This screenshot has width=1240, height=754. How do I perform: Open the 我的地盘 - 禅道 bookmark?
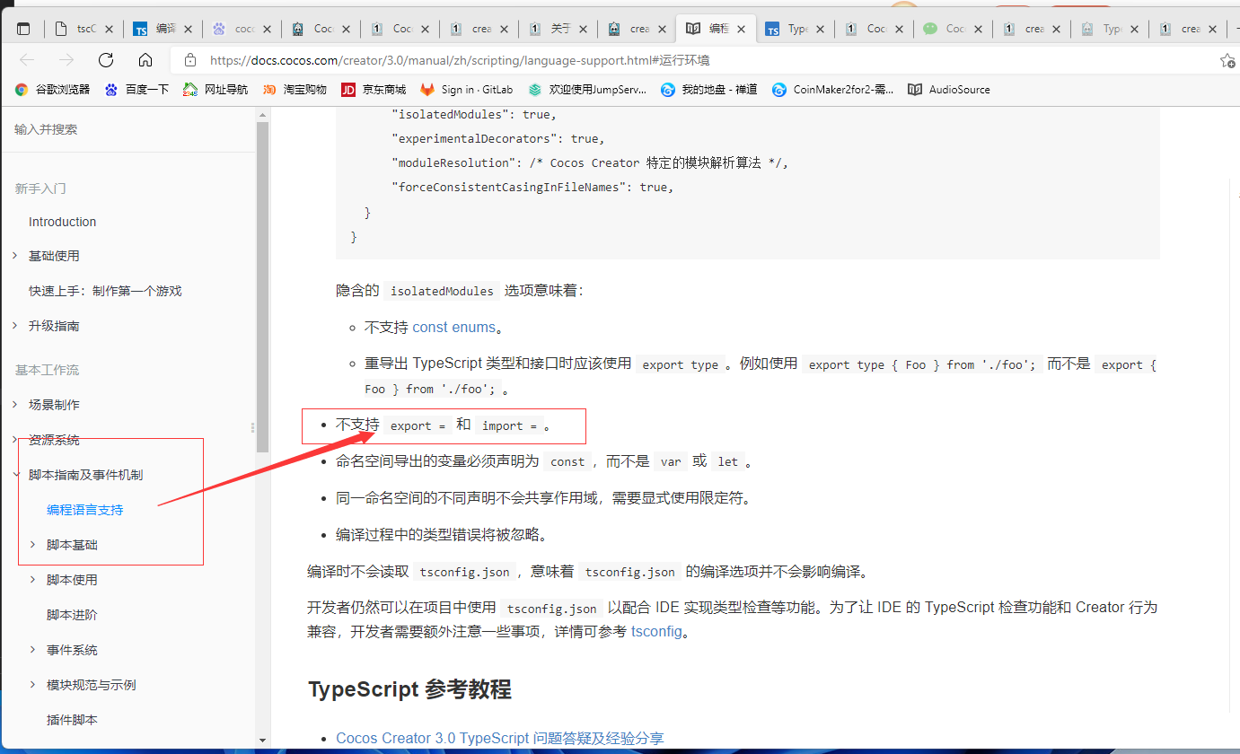tap(709, 90)
